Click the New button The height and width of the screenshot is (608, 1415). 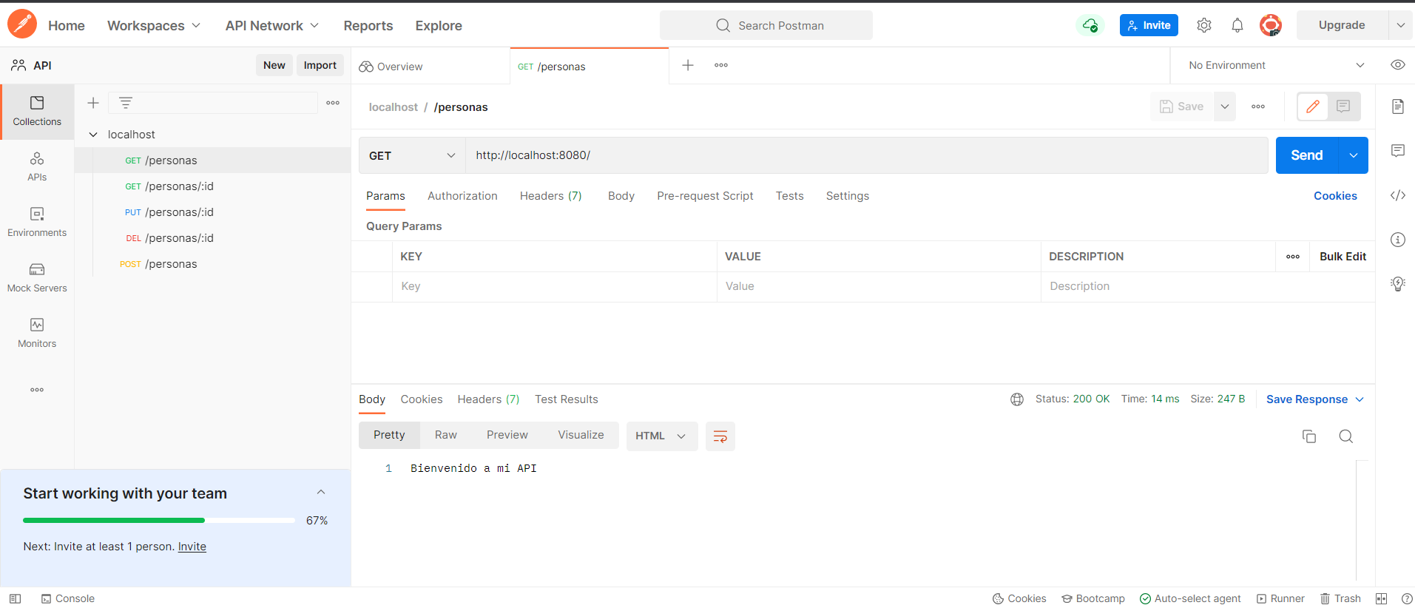274,65
